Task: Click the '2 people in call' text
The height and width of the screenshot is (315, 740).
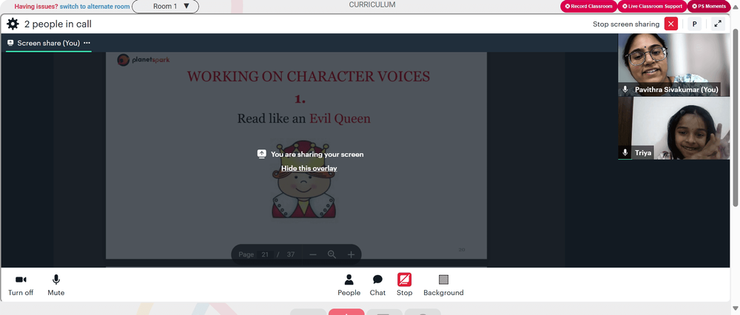Action: click(58, 24)
